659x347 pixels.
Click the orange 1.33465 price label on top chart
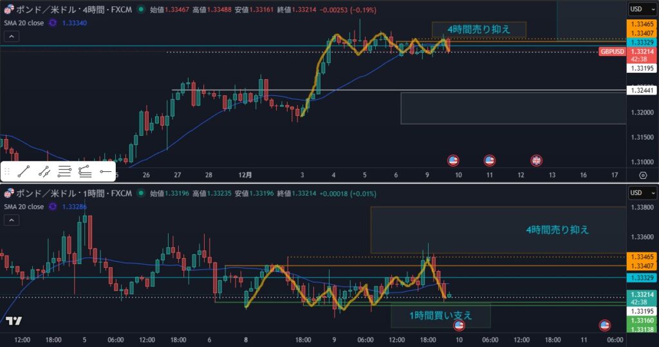tap(641, 24)
